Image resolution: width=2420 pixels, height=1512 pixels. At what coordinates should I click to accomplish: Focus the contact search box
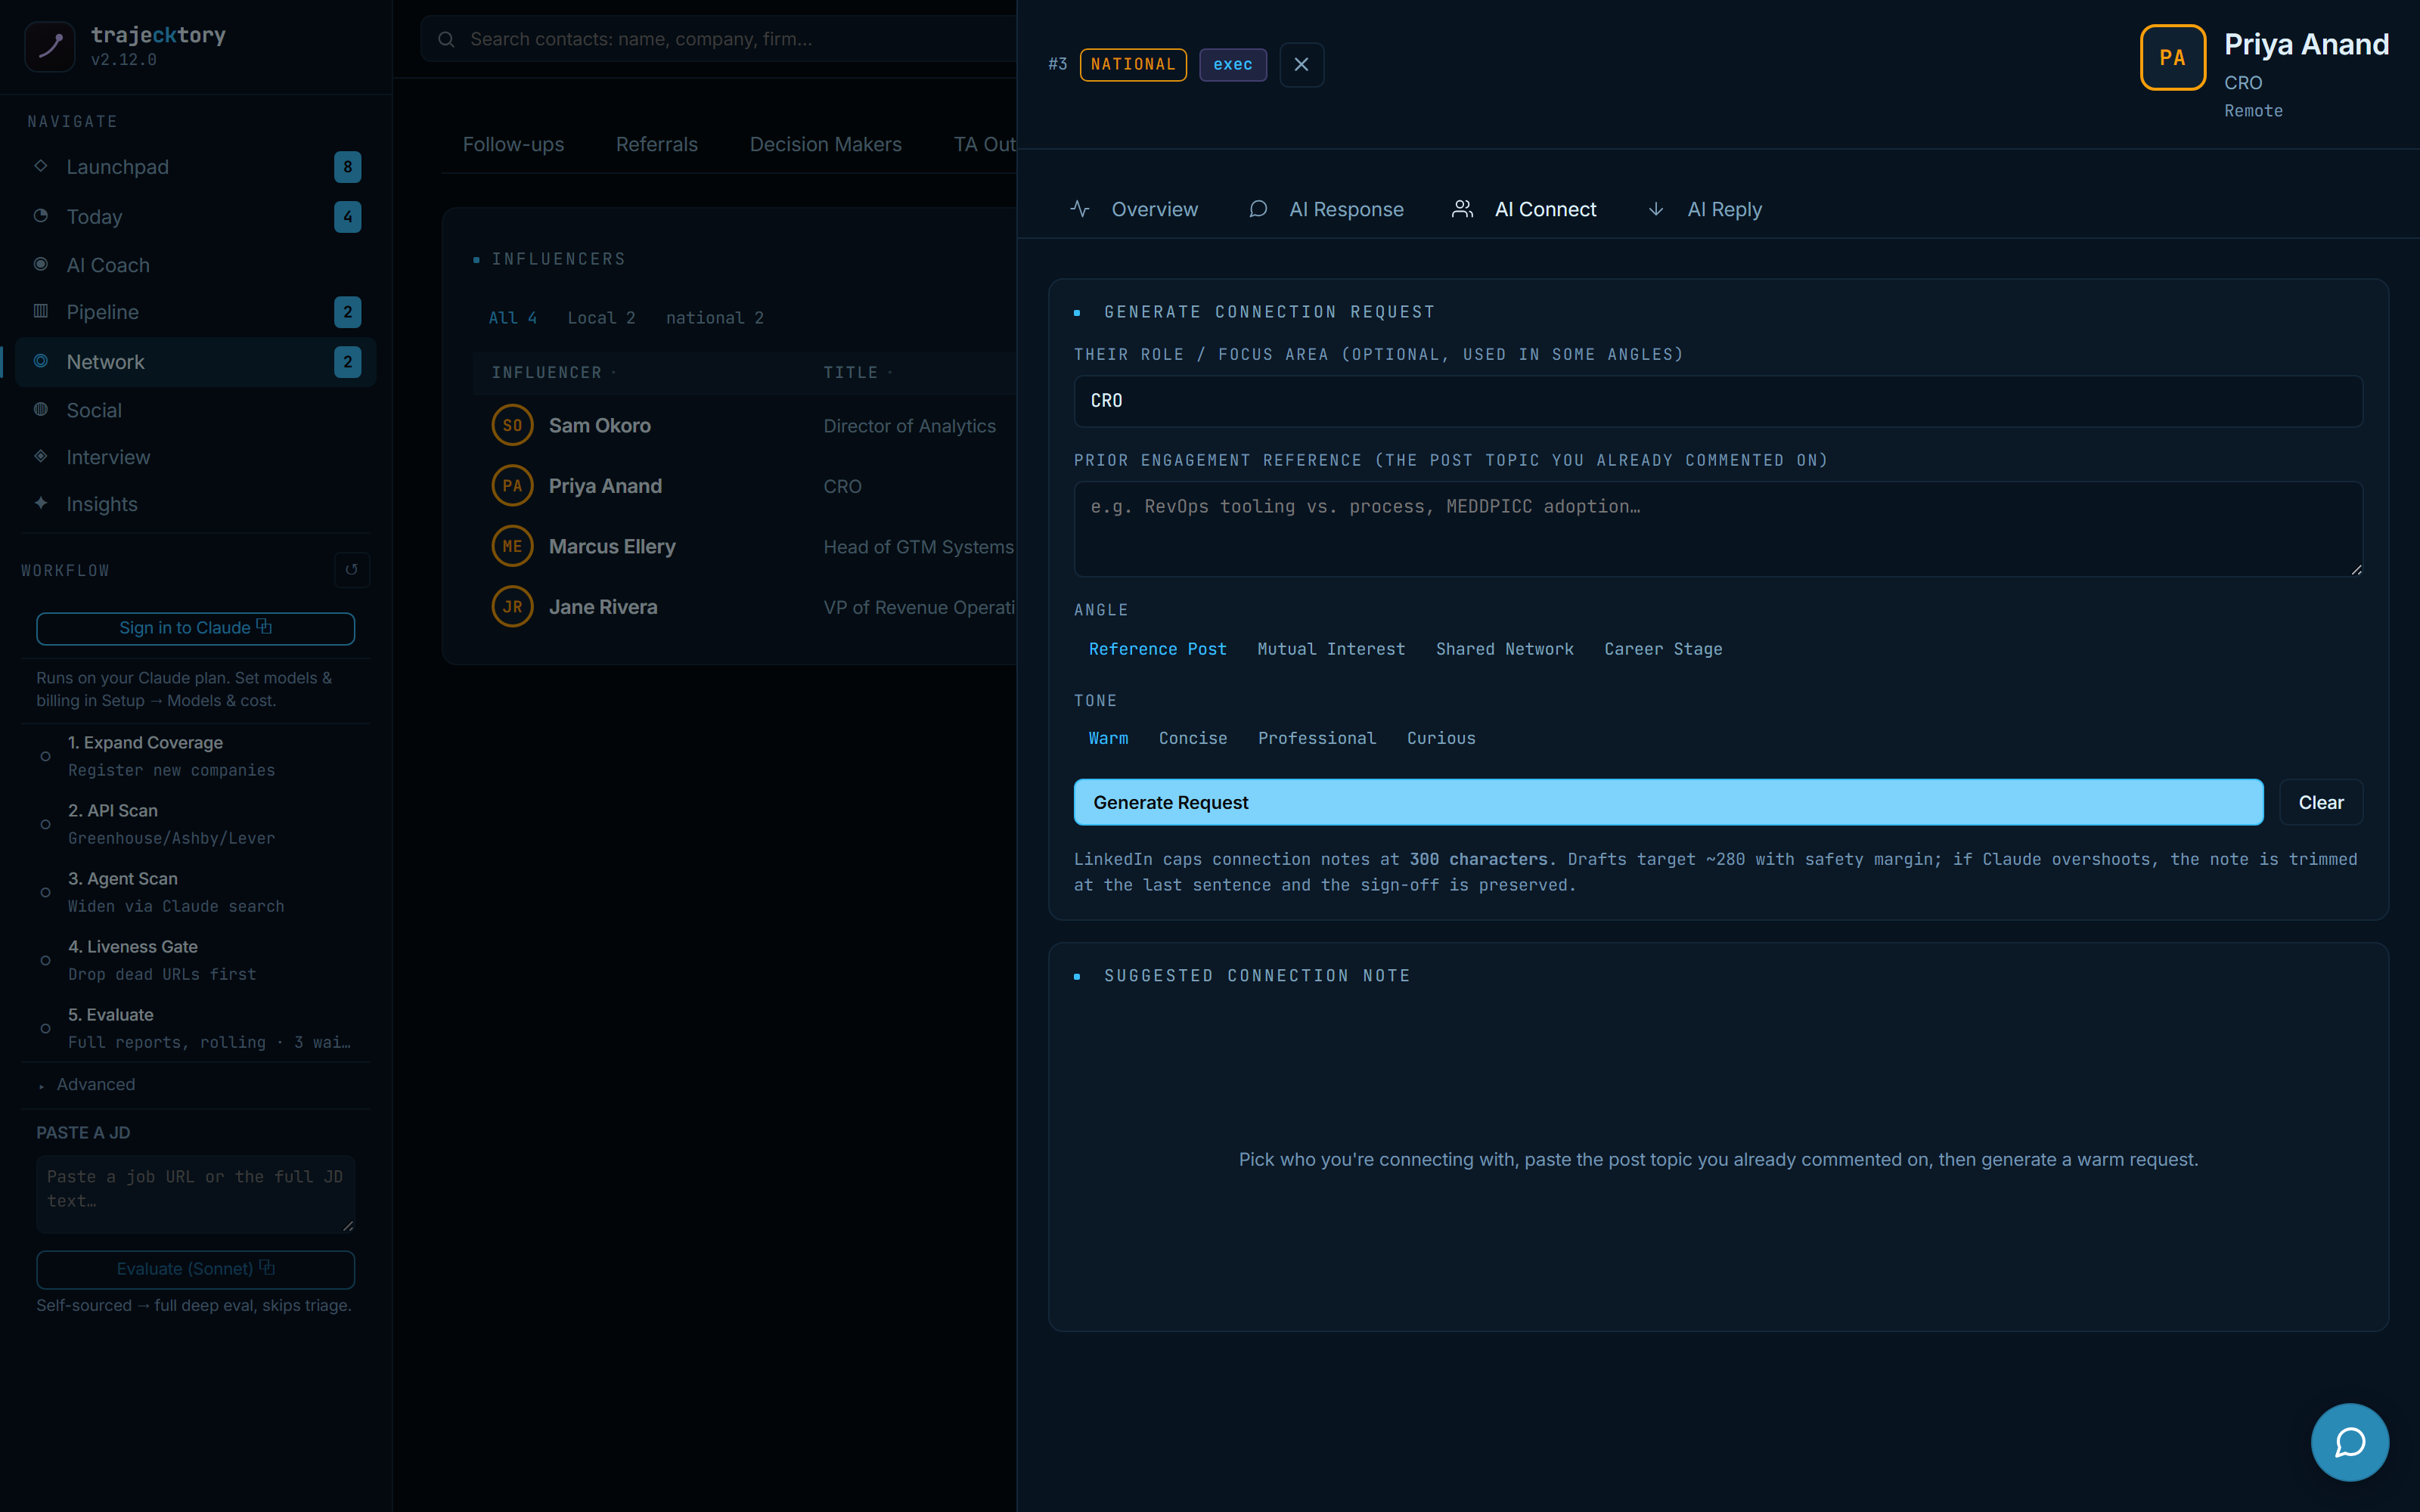[x=718, y=39]
